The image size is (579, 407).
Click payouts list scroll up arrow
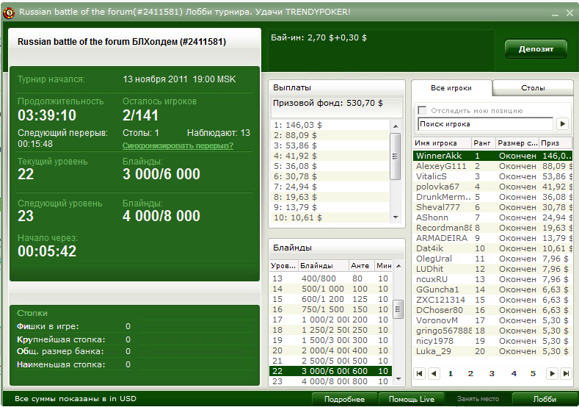tap(396, 126)
